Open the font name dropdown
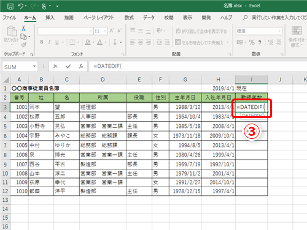This screenshot has height=230, width=307. pos(90,31)
